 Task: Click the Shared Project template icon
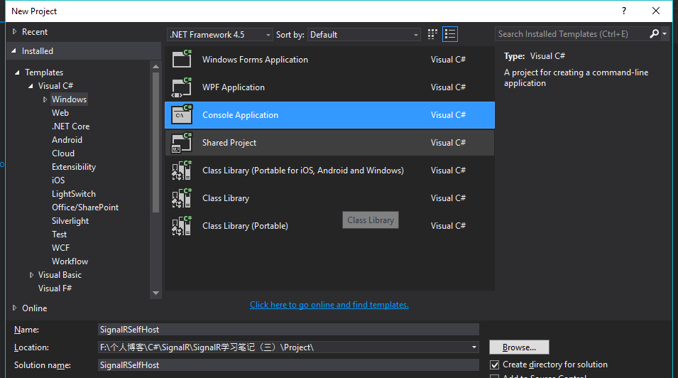(182, 142)
